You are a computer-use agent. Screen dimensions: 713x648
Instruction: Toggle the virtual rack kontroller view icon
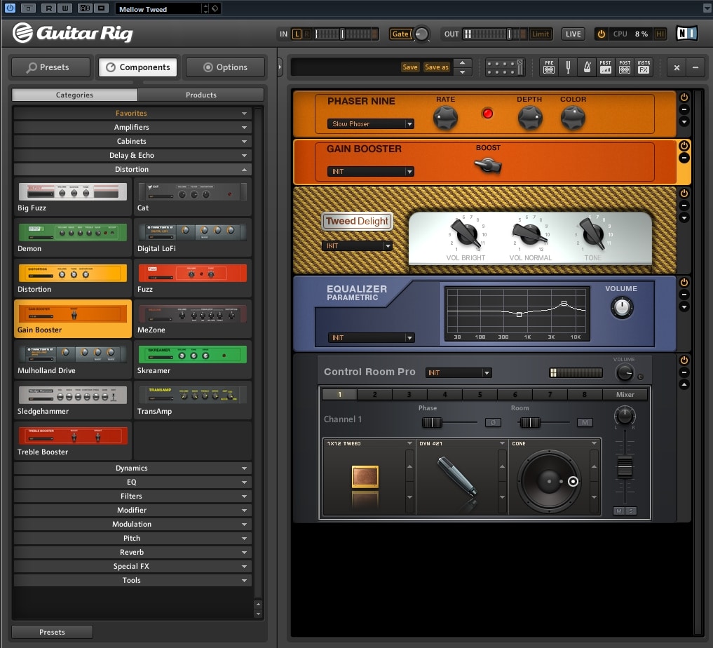click(505, 67)
